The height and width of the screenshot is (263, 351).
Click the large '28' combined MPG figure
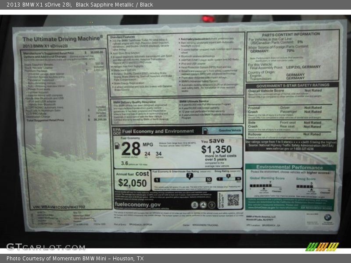(x=131, y=149)
